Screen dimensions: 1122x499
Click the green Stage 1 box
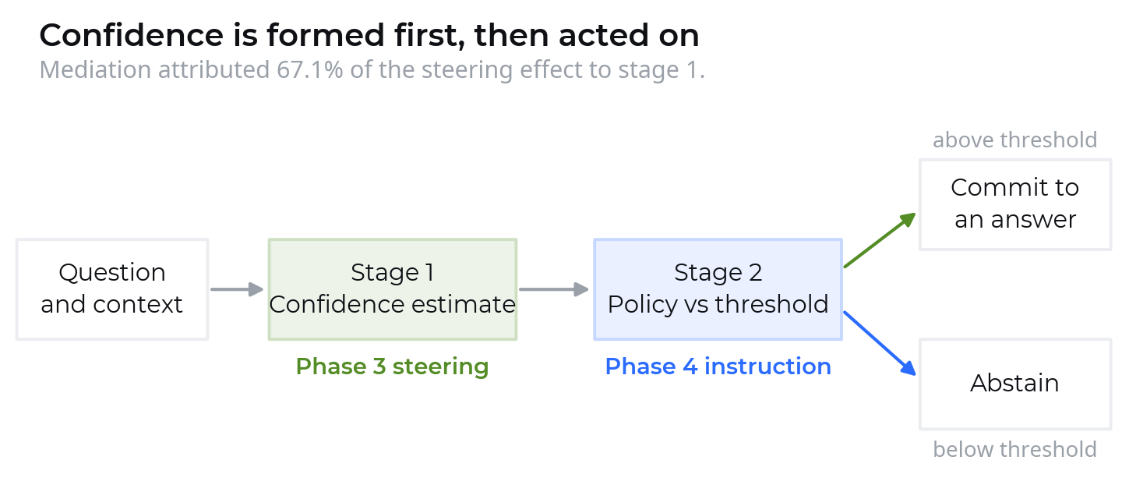tap(393, 289)
